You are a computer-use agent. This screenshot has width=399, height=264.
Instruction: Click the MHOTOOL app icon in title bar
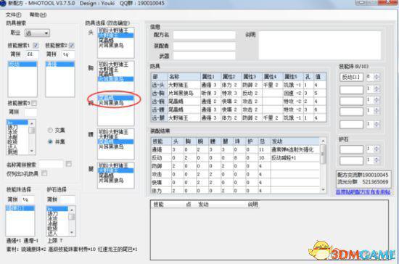[x=3, y=3]
